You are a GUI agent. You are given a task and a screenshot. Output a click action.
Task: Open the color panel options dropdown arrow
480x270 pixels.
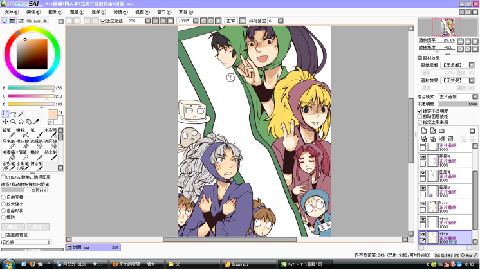tap(61, 21)
